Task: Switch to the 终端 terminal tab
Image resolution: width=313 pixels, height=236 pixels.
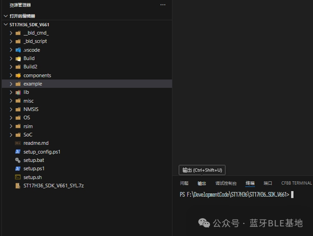Action: pos(250,183)
